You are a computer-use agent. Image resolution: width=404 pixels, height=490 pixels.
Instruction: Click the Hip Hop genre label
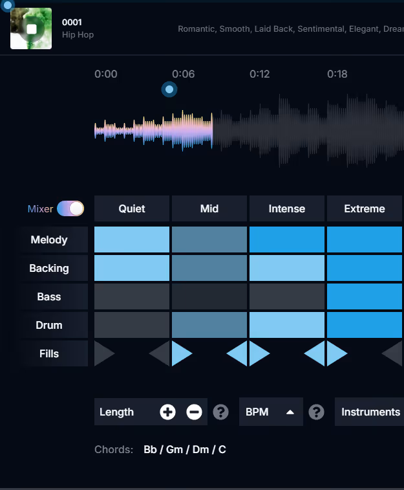pyautogui.click(x=78, y=35)
